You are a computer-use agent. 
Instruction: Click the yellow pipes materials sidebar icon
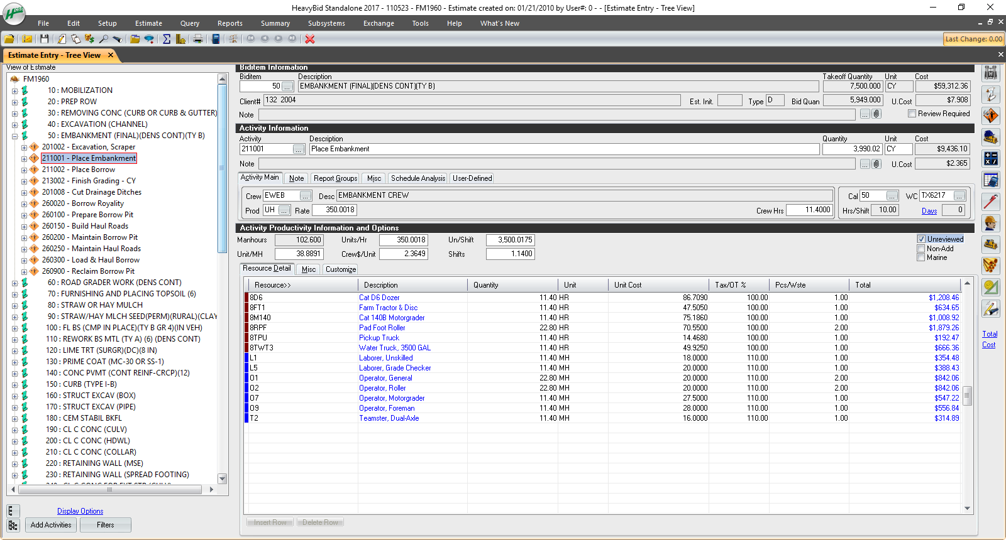pyautogui.click(x=991, y=266)
